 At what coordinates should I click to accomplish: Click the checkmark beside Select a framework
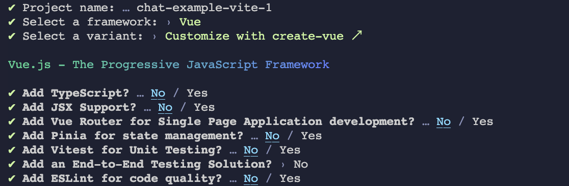tap(12, 22)
